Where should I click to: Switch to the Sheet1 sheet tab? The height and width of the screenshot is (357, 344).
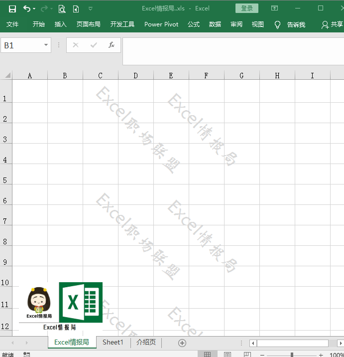click(113, 342)
